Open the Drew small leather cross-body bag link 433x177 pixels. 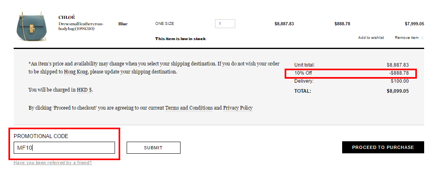point(81,26)
